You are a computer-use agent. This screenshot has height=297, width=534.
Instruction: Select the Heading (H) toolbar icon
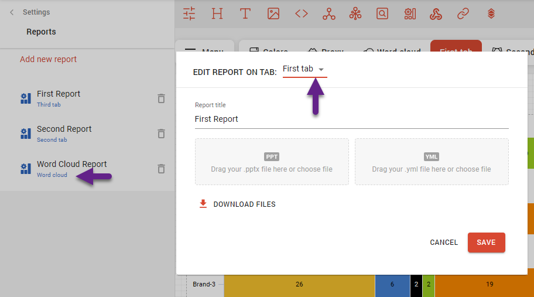tap(217, 13)
